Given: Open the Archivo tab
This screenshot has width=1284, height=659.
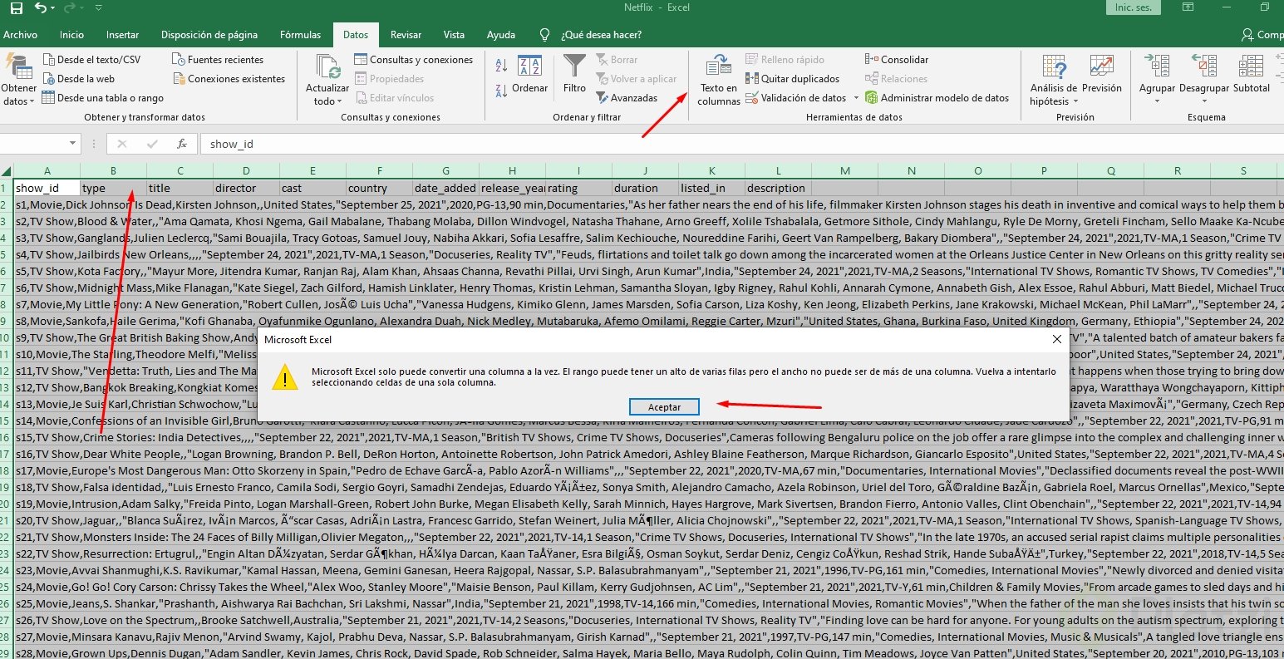Looking at the screenshot, I should tap(20, 35).
